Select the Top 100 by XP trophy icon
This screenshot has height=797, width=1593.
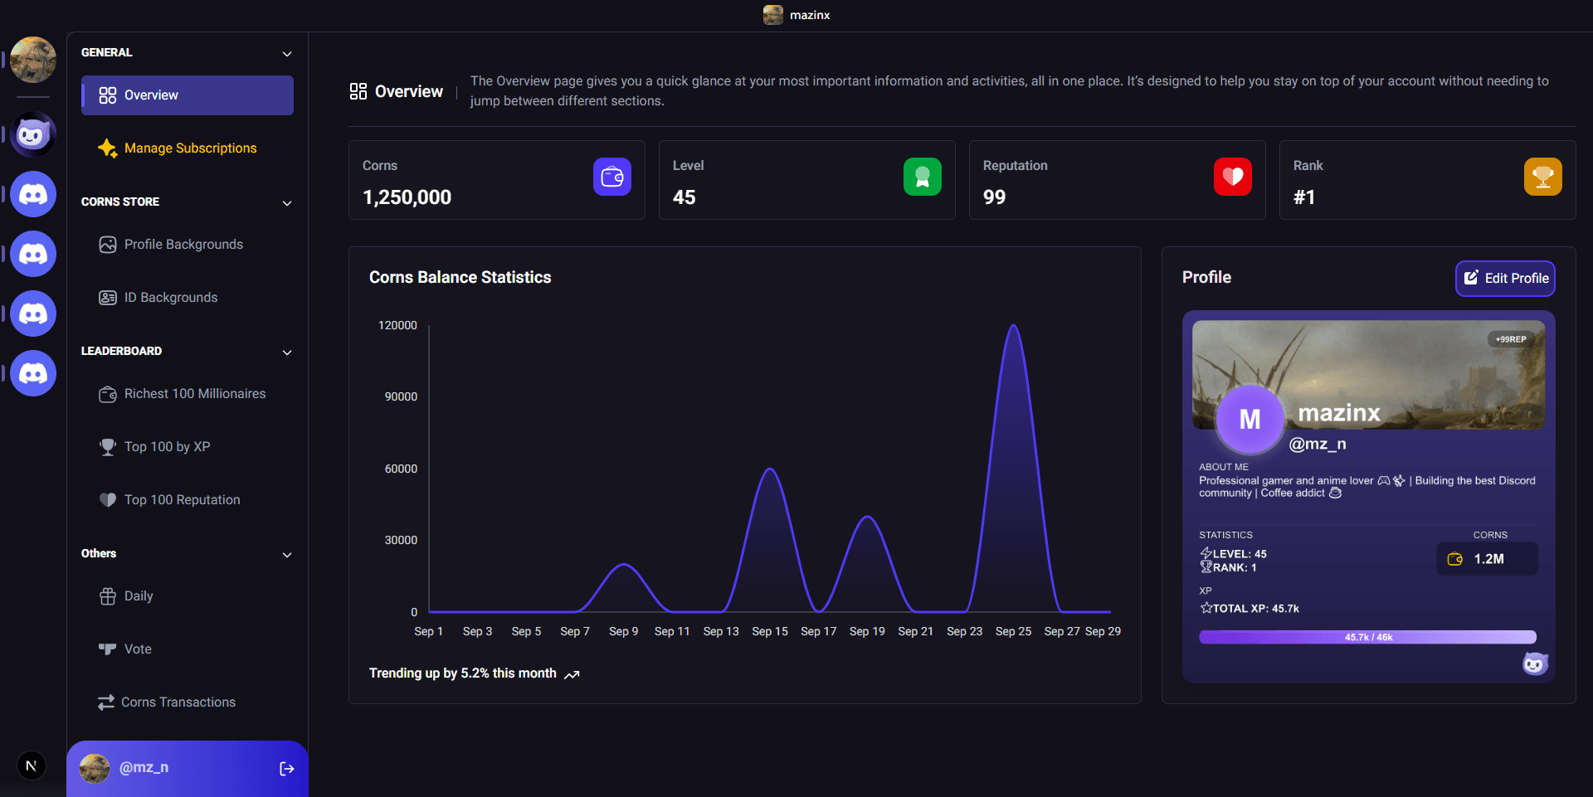(x=107, y=446)
